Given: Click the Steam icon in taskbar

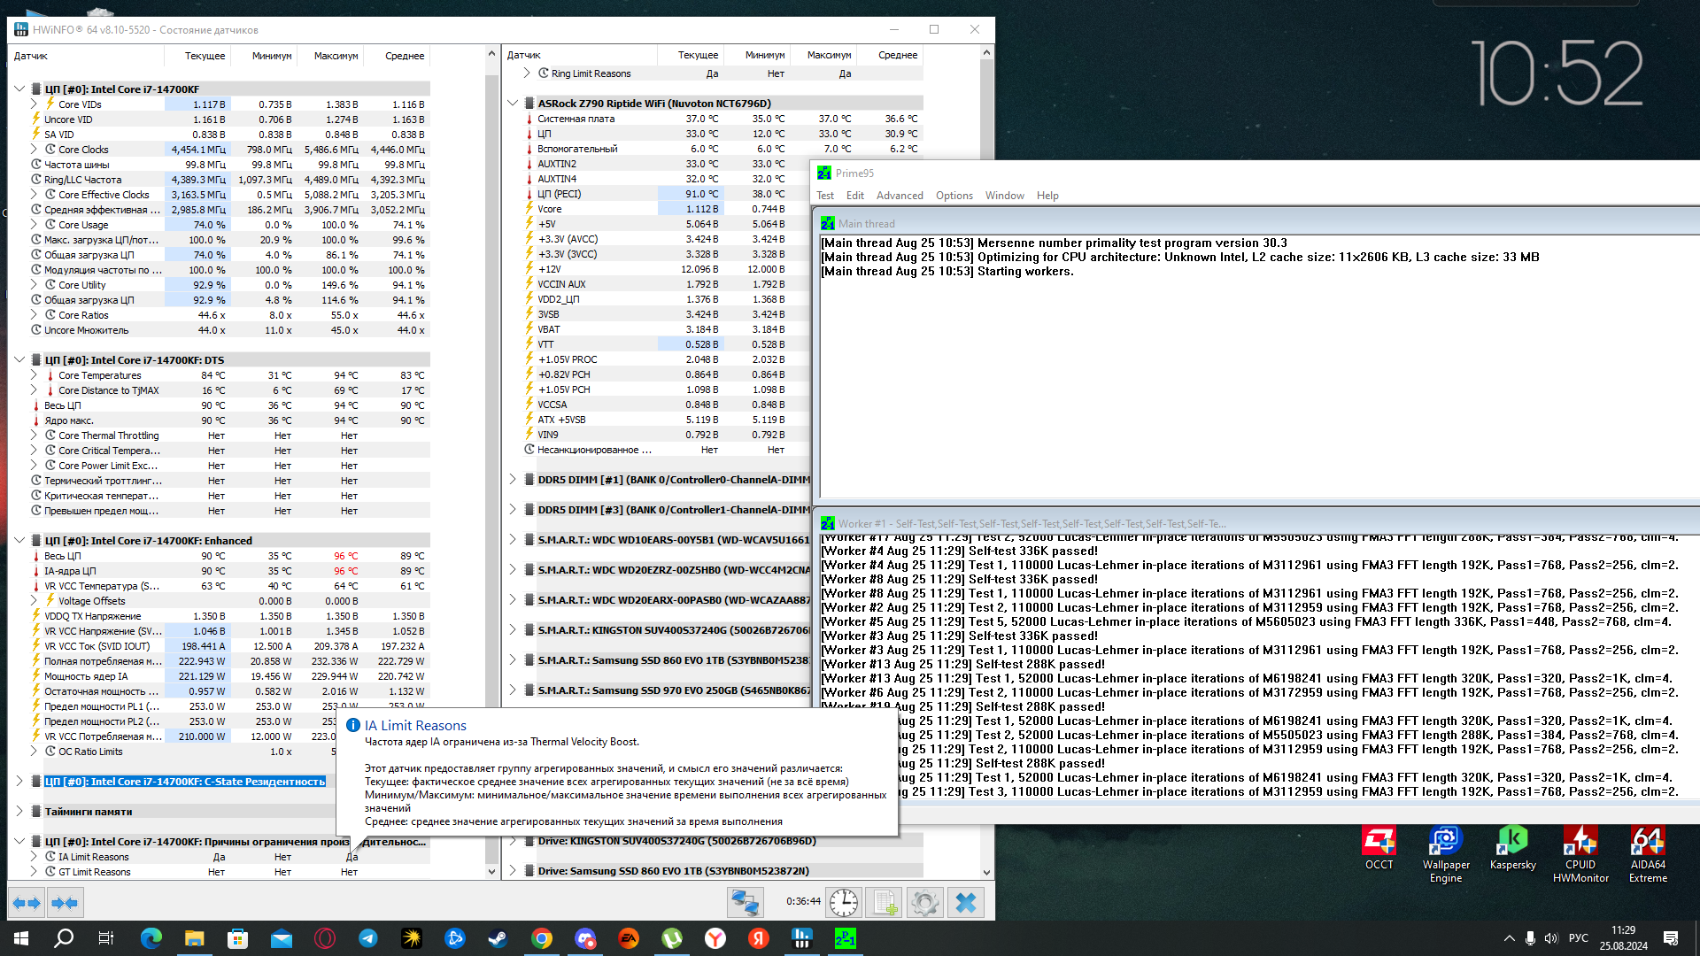Looking at the screenshot, I should point(498,938).
